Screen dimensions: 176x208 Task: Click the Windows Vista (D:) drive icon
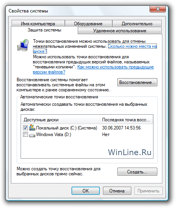(32, 135)
